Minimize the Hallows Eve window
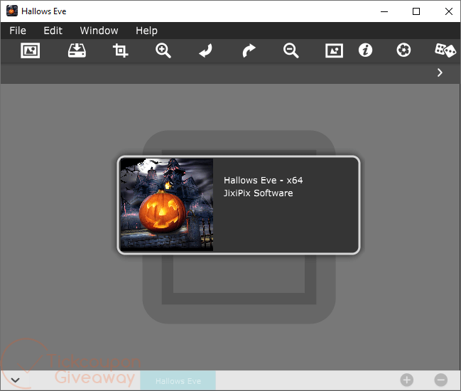Viewport: 461px width, 391px height. point(384,11)
